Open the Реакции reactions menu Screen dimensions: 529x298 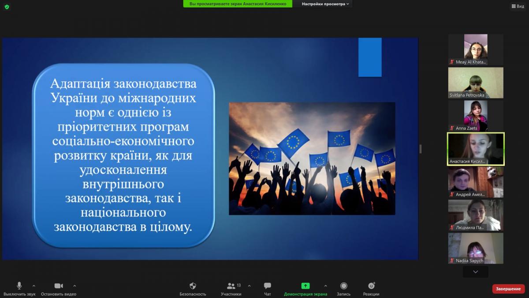coord(371,289)
